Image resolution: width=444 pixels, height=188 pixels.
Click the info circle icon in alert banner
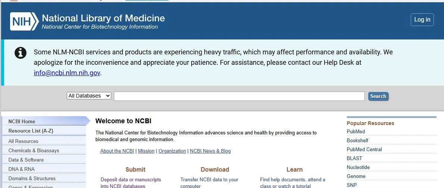pos(21,53)
